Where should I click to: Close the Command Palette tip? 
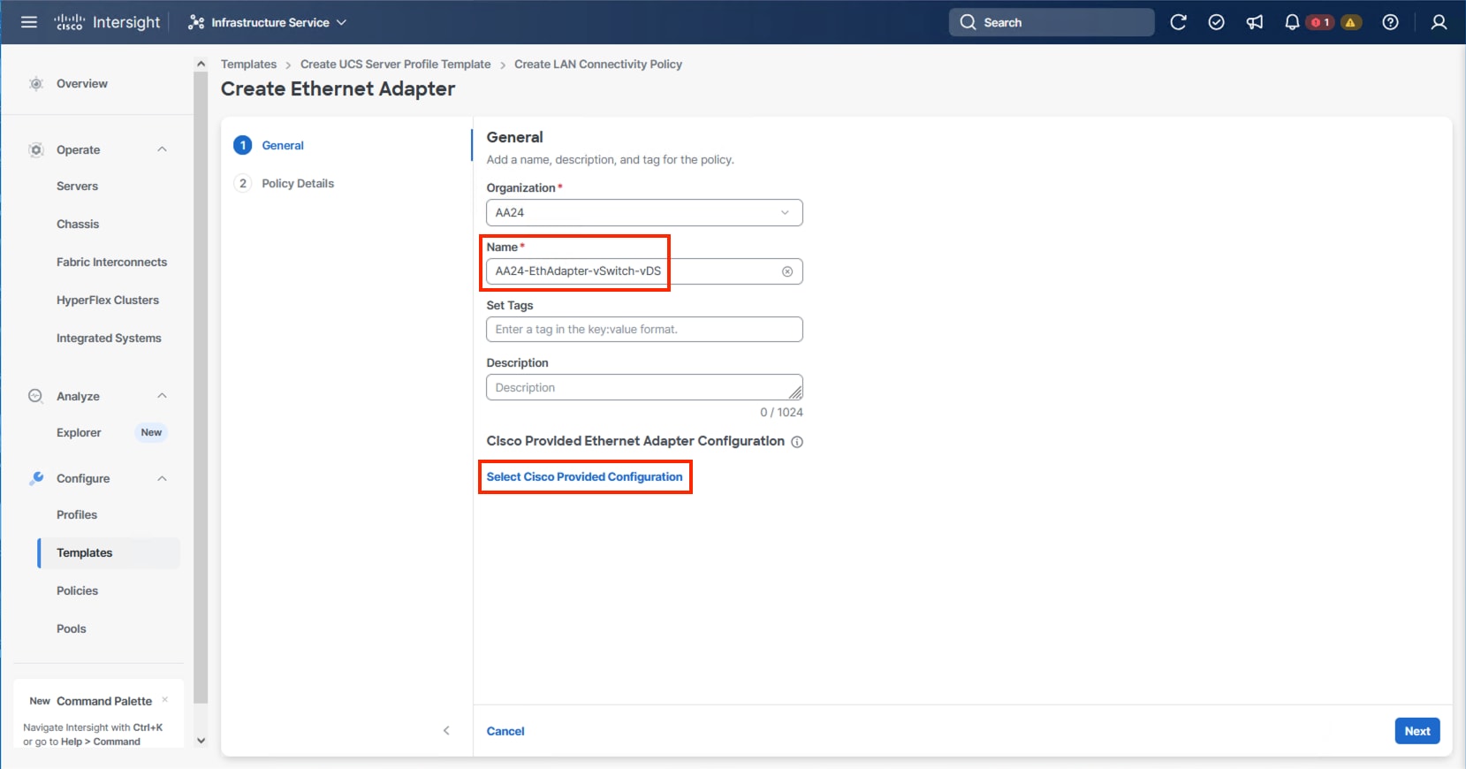[165, 700]
